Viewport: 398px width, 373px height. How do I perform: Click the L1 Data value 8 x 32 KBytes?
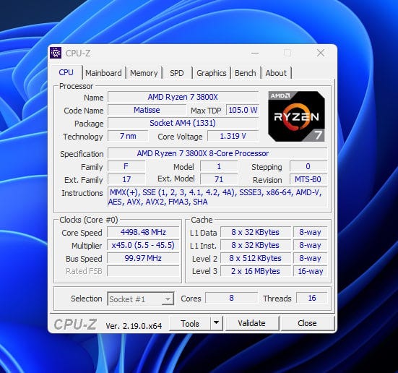(256, 232)
